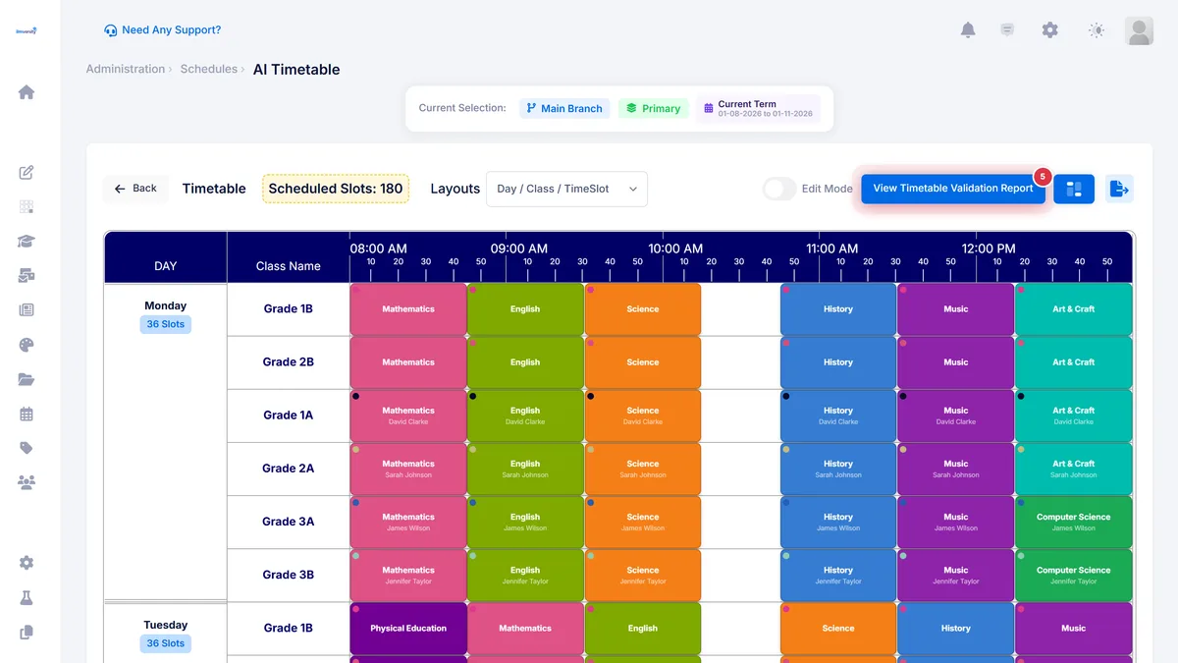Go to Schedules breadcrumb
The image size is (1178, 663).
[x=209, y=69]
